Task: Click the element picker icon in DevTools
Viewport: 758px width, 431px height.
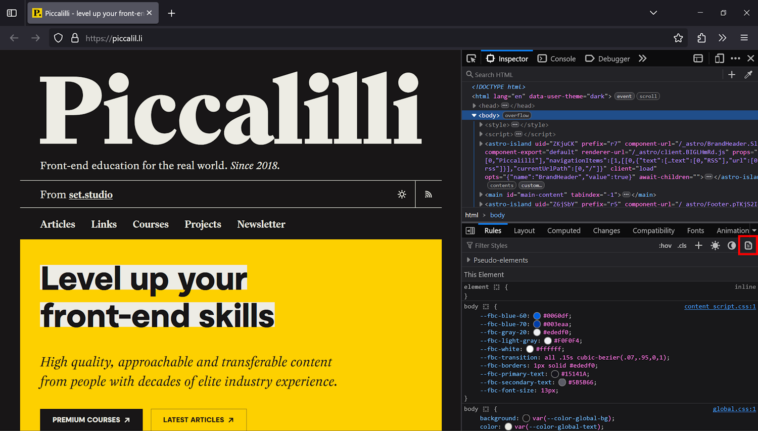Action: coord(471,59)
